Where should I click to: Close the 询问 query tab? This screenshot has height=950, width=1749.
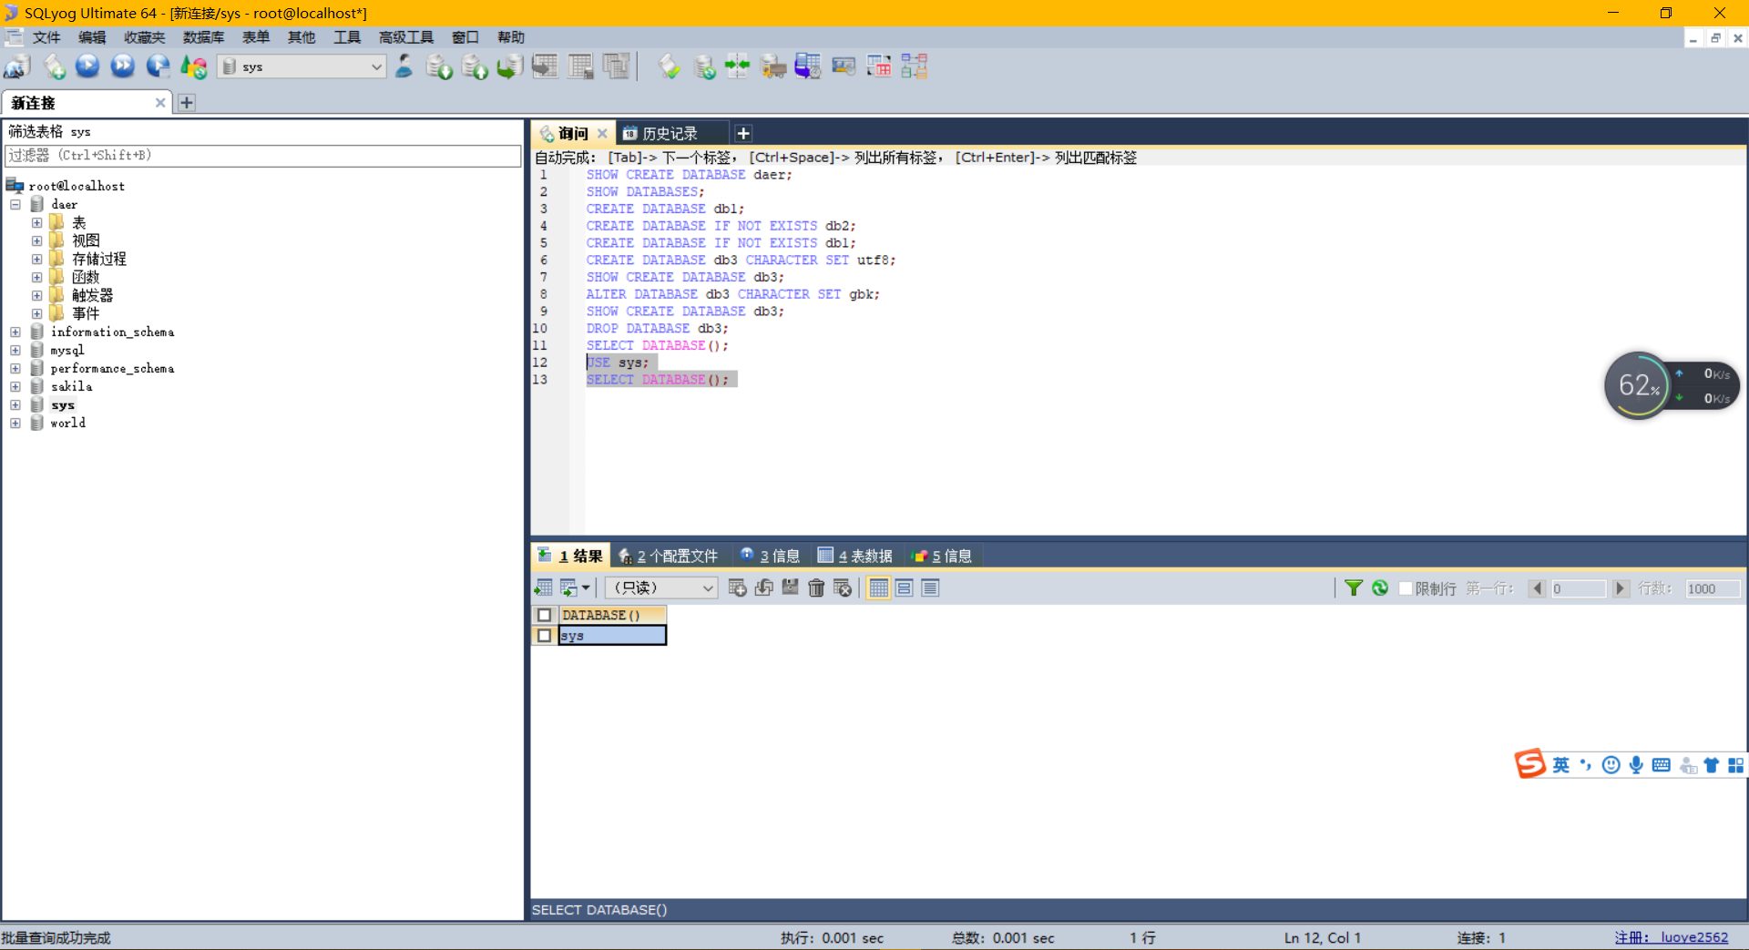pyautogui.click(x=602, y=134)
